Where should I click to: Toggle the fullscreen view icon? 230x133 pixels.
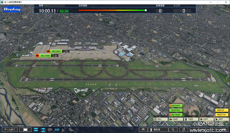click(25, 130)
